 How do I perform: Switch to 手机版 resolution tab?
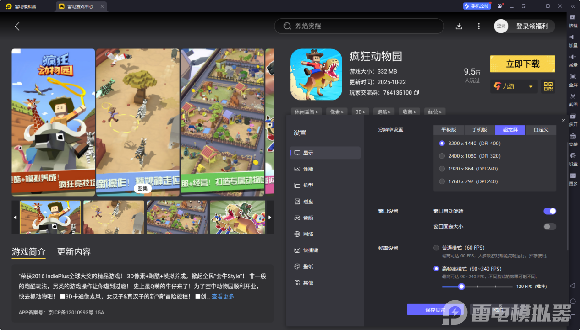click(480, 130)
